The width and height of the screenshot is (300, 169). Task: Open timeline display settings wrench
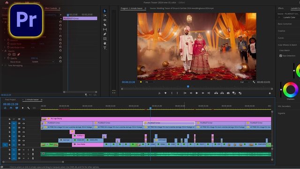coord(28,108)
